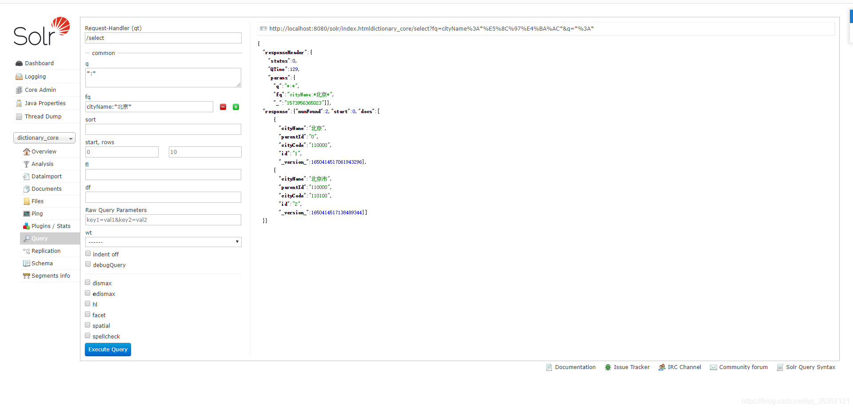Click the Files folder icon
Image resolution: width=853 pixels, height=409 pixels.
tap(27, 201)
